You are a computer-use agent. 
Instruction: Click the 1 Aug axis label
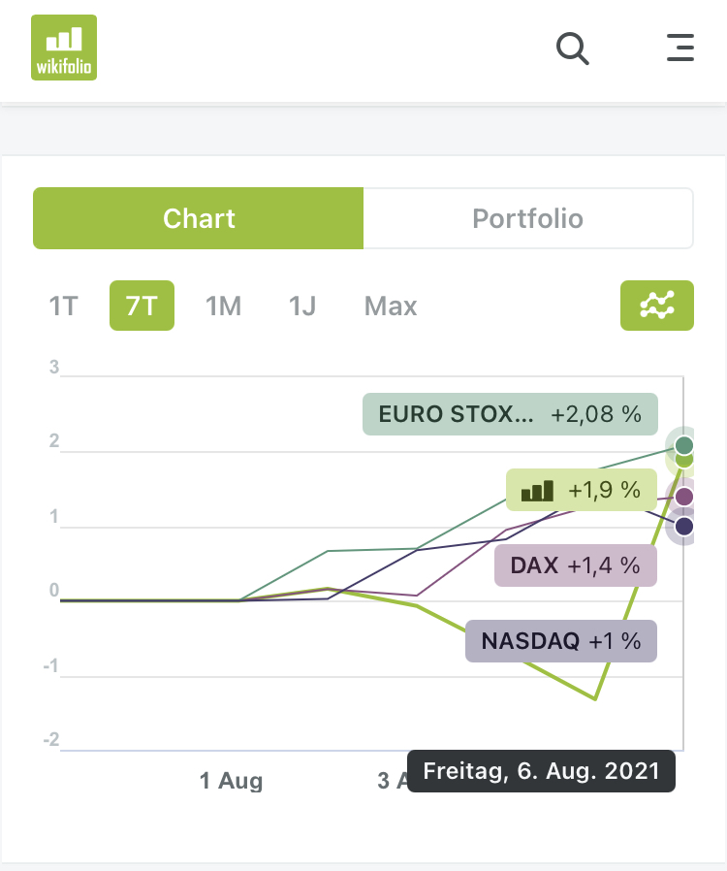pos(231,780)
